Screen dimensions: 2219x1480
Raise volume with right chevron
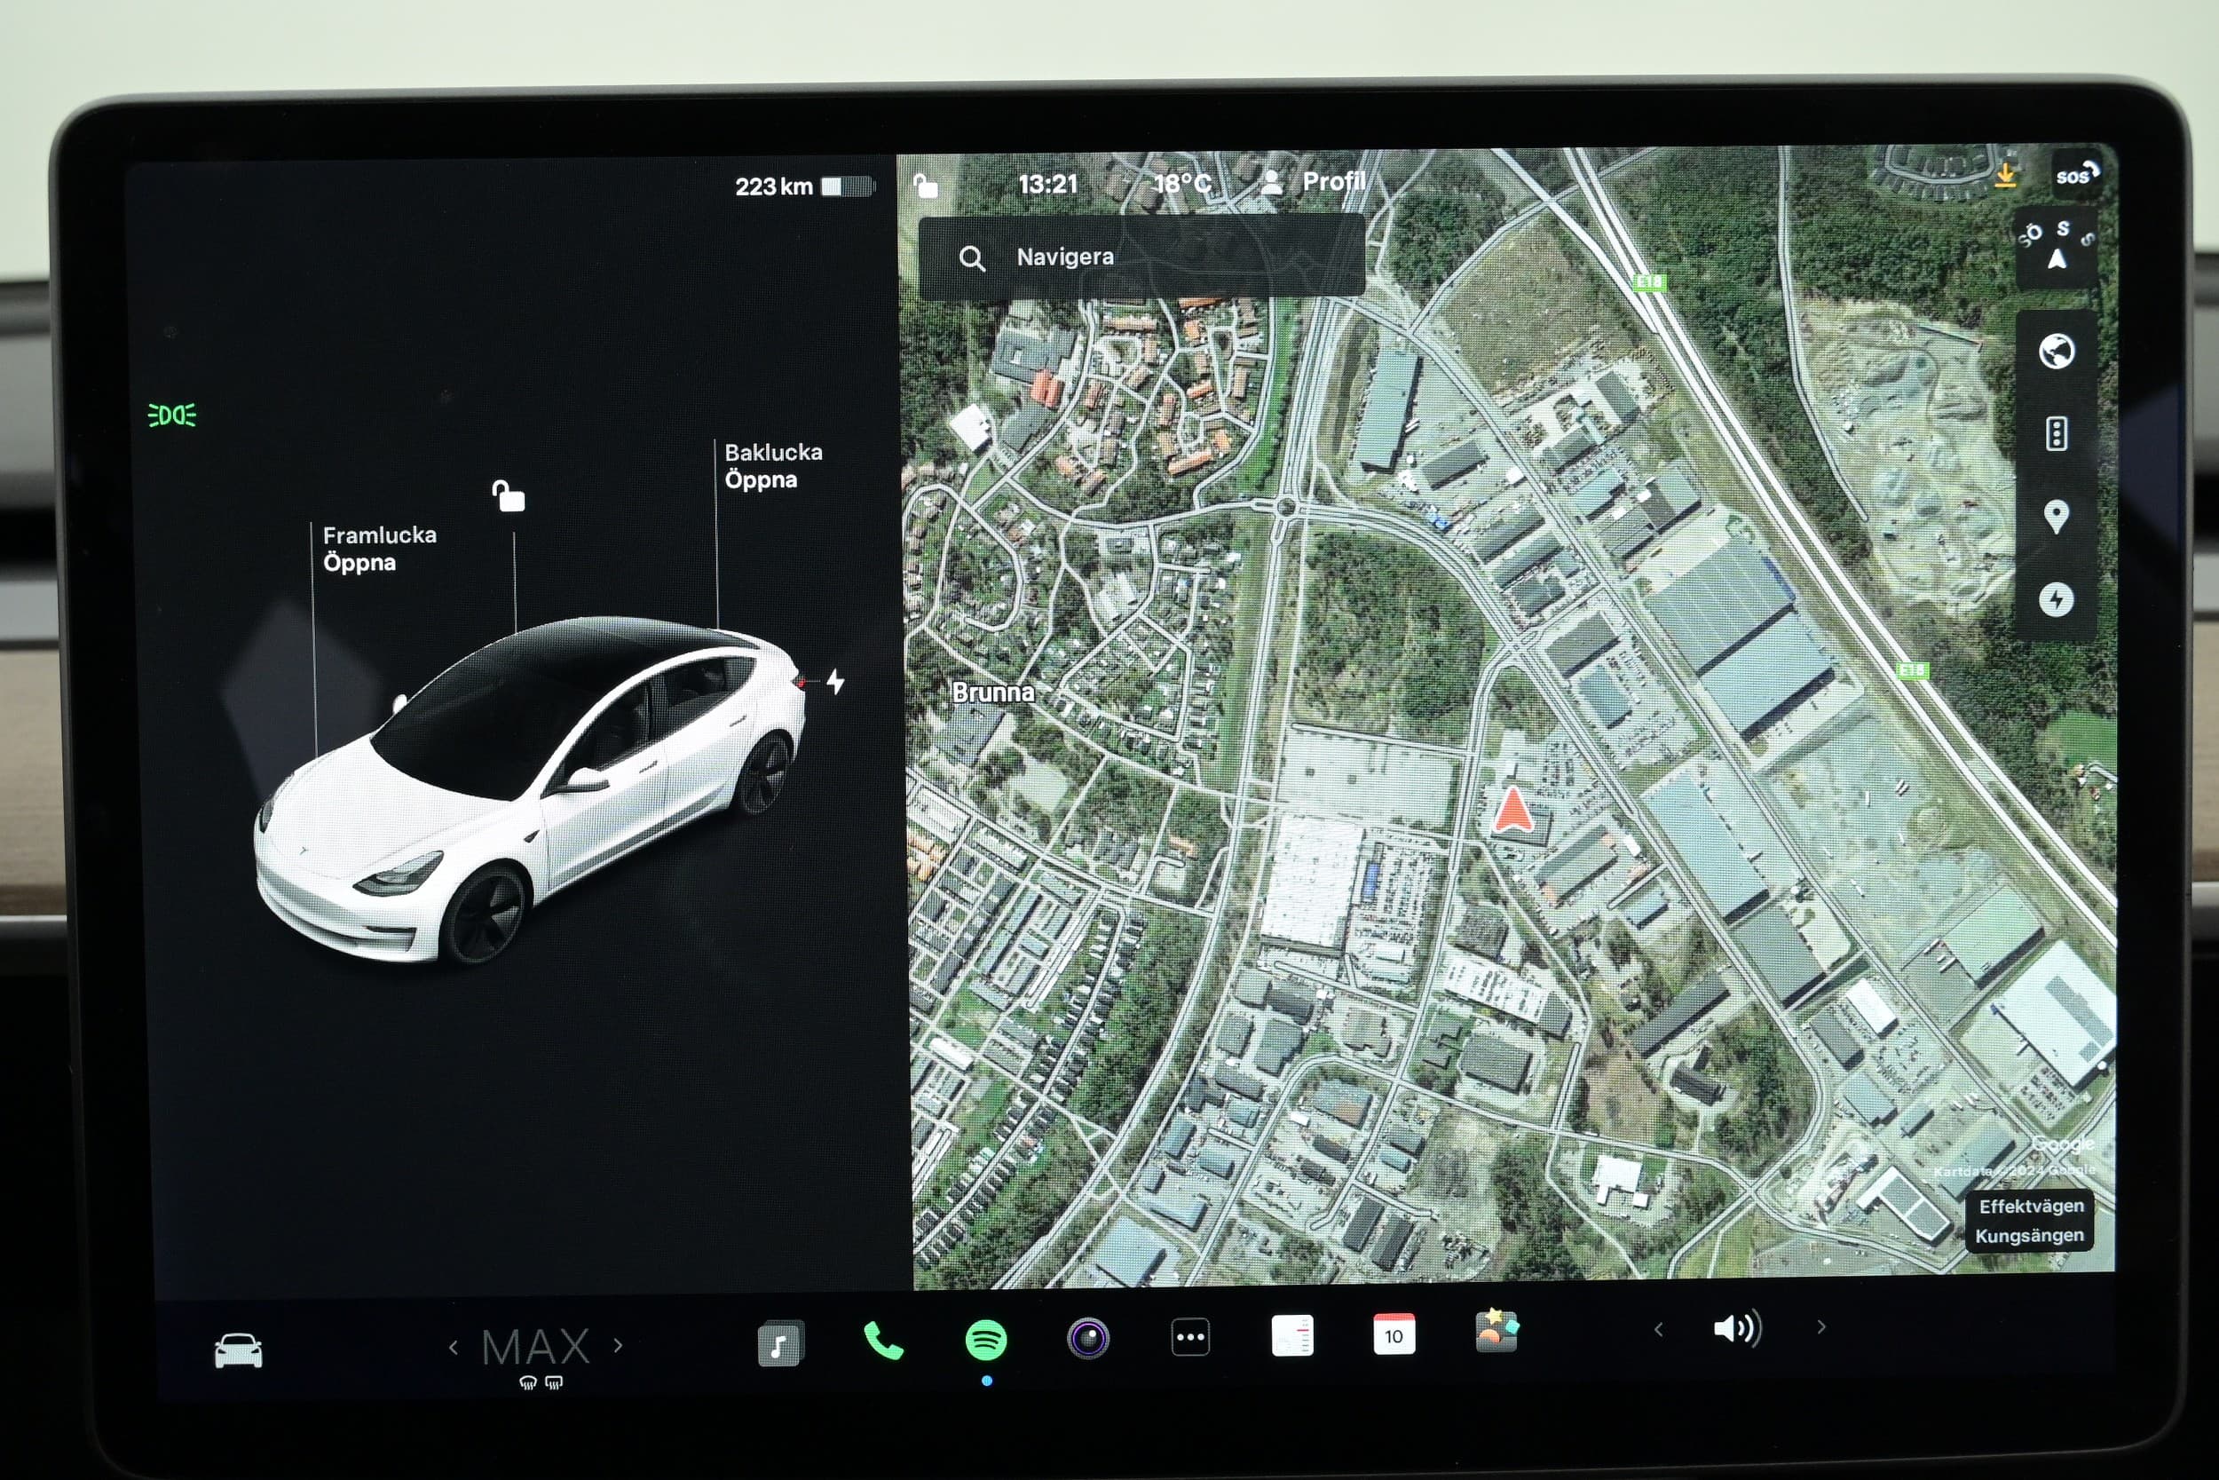pyautogui.click(x=1820, y=1327)
